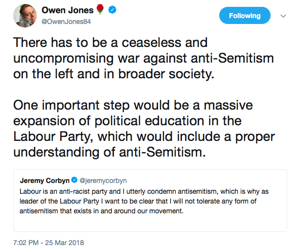The height and width of the screenshot is (251, 297).
Task: Open the quoted tweet text about antisemitism
Action: click(147, 201)
